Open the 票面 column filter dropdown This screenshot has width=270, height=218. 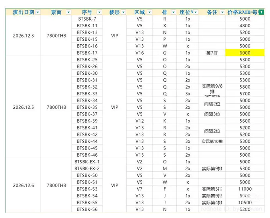tap(69, 12)
